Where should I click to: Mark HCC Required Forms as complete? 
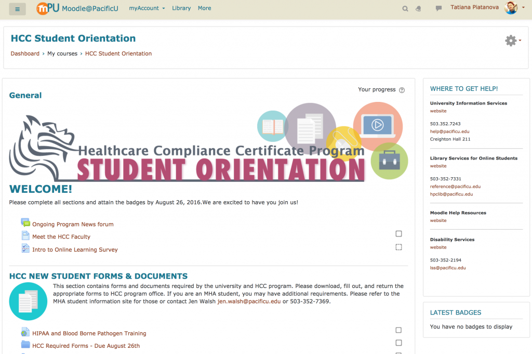click(x=398, y=343)
